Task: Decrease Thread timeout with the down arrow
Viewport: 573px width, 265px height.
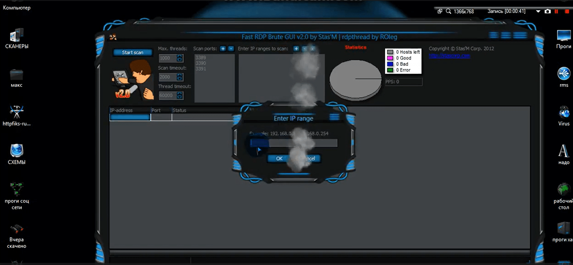Action: [180, 97]
